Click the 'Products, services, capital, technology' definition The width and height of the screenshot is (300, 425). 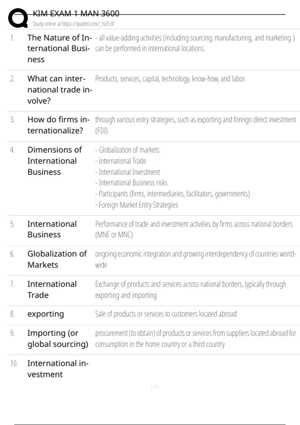(170, 79)
